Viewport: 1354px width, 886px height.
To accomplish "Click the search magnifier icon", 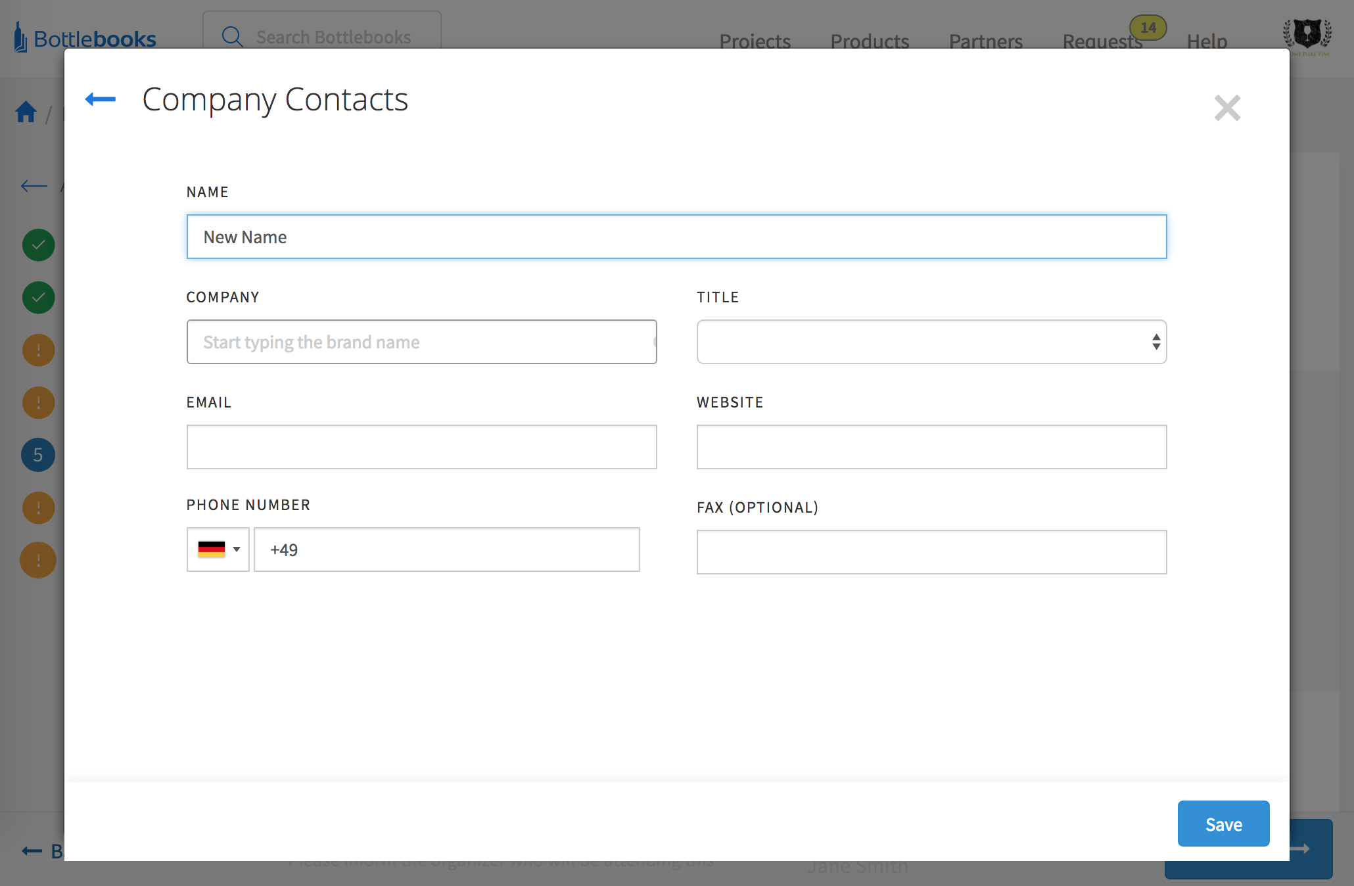I will click(232, 37).
